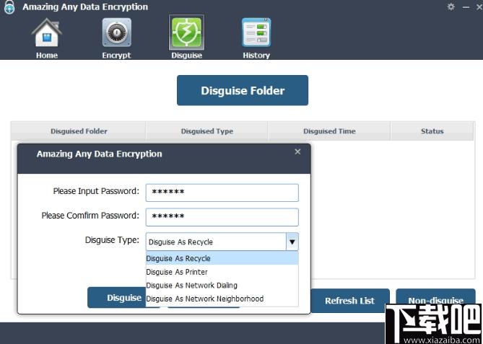Choose Disguise As Network Dialing option
This screenshot has width=483, height=344.
222,286
